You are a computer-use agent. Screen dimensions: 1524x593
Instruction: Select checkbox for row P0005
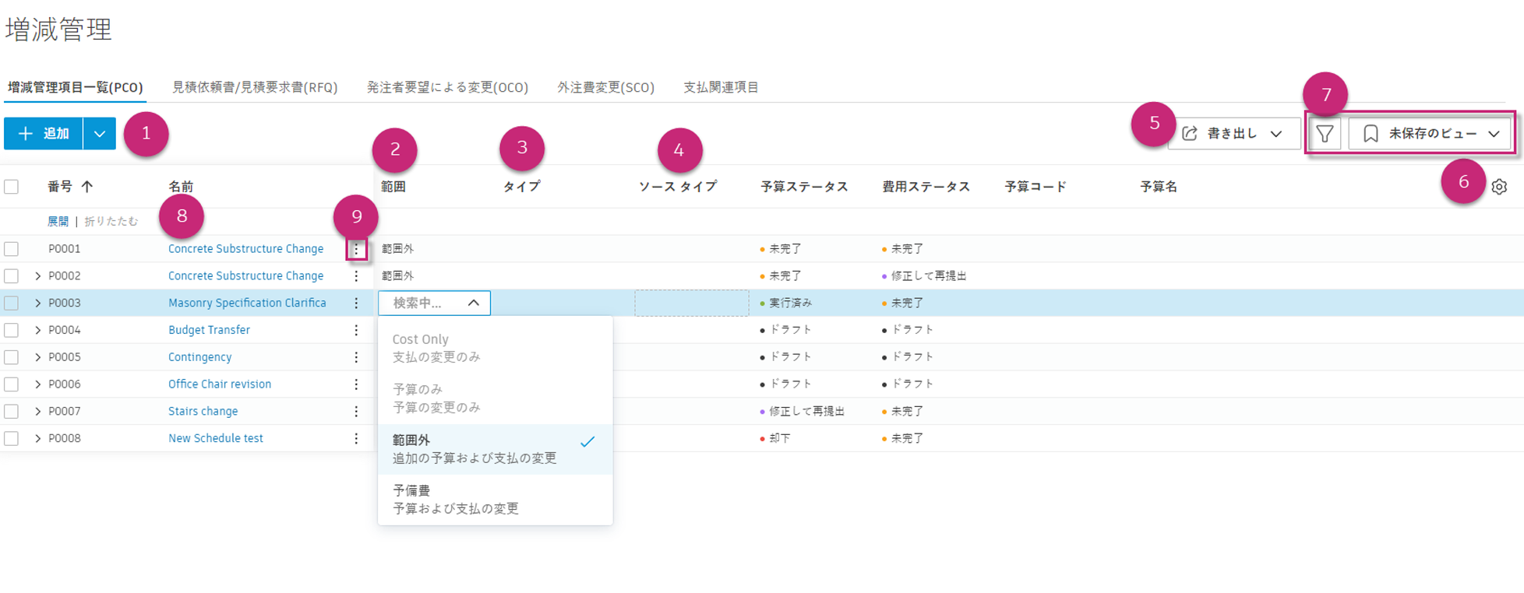point(12,357)
